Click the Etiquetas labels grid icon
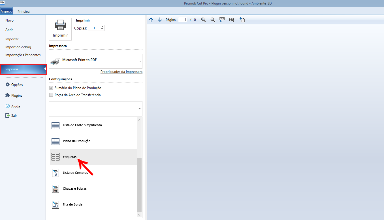Screen dimensions: 384x220 click(56, 157)
